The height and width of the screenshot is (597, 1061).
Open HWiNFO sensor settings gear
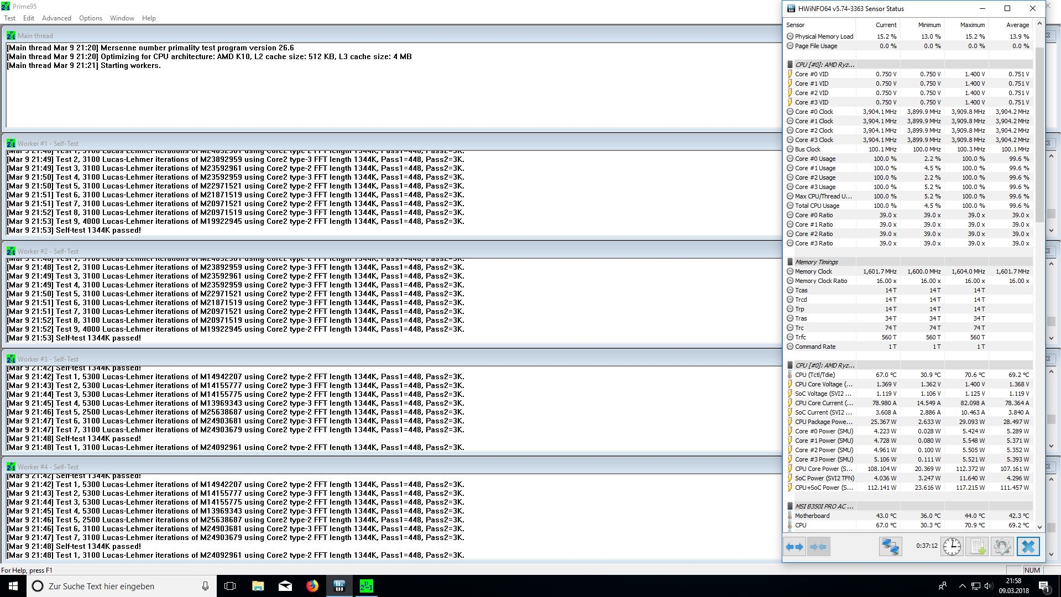point(1002,547)
